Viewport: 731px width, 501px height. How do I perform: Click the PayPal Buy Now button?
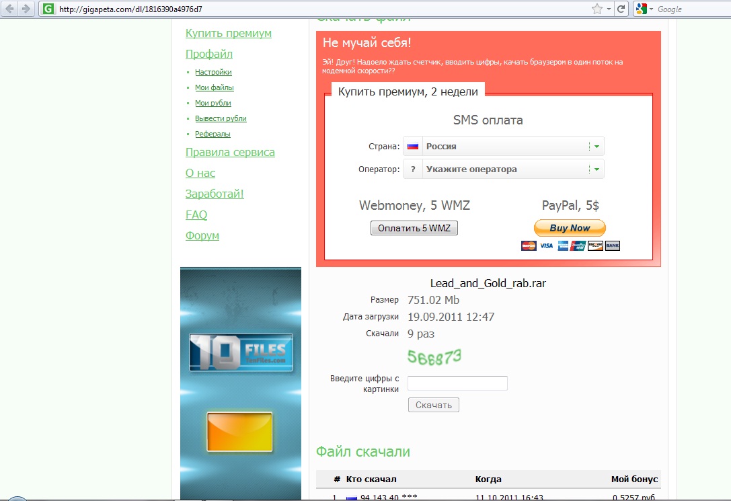click(x=570, y=228)
